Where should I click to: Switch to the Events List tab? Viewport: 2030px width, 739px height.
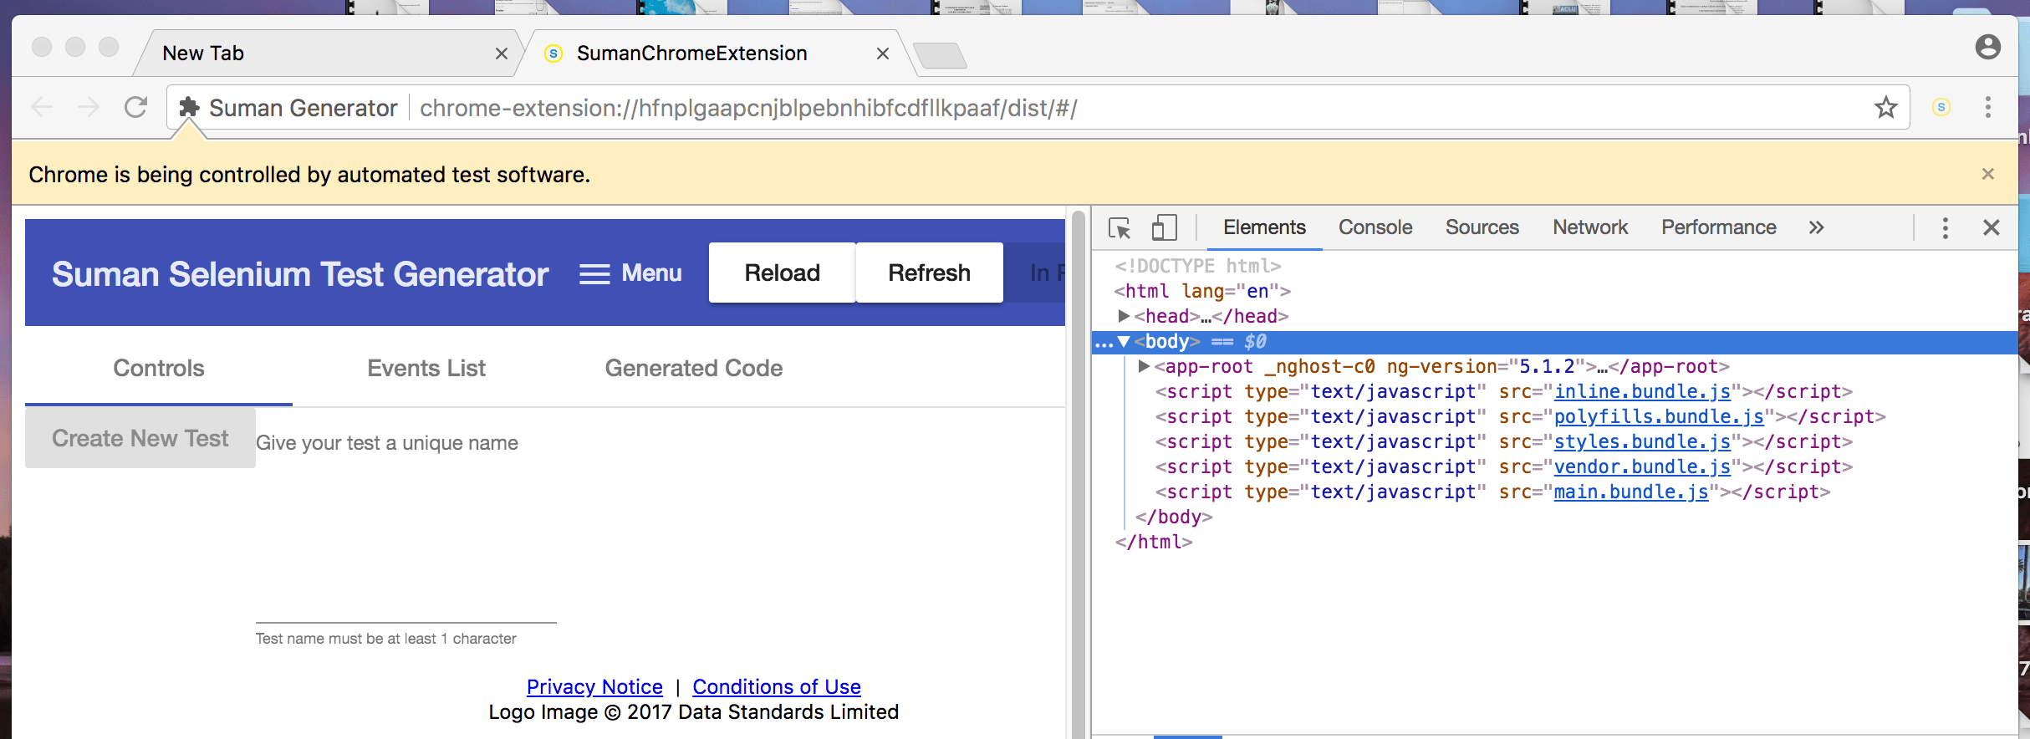point(426,368)
